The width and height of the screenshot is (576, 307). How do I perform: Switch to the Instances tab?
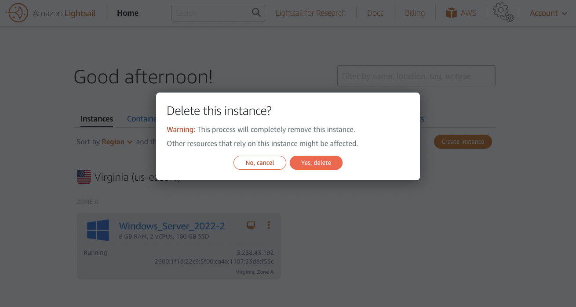click(97, 119)
